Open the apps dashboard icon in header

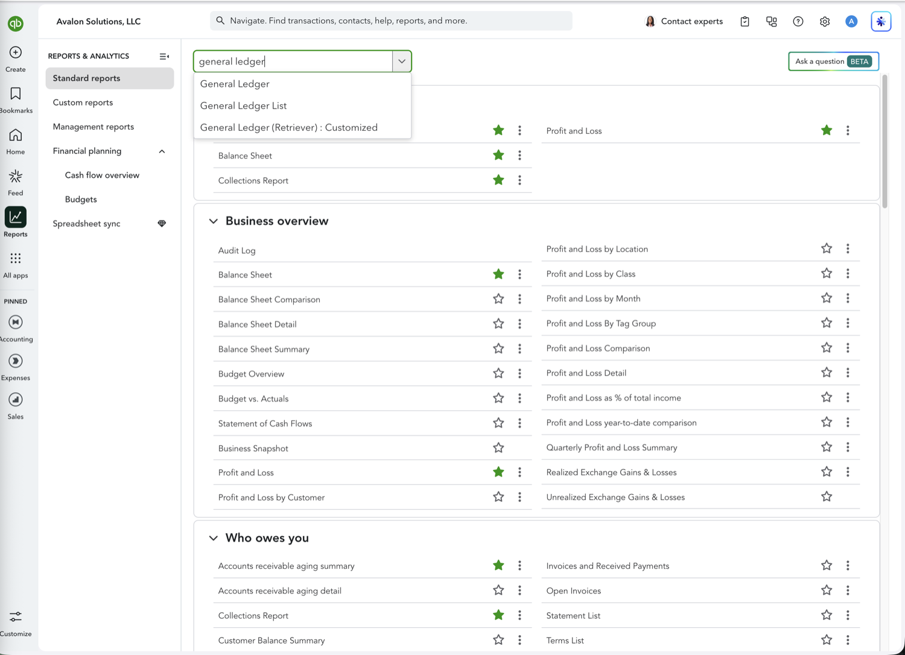[x=772, y=21]
